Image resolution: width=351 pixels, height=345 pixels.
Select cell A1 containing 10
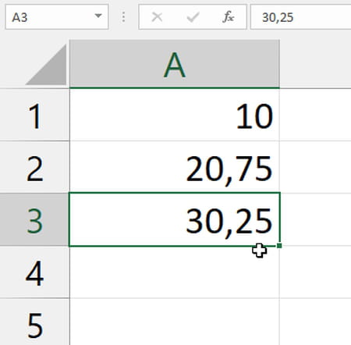[175, 115]
